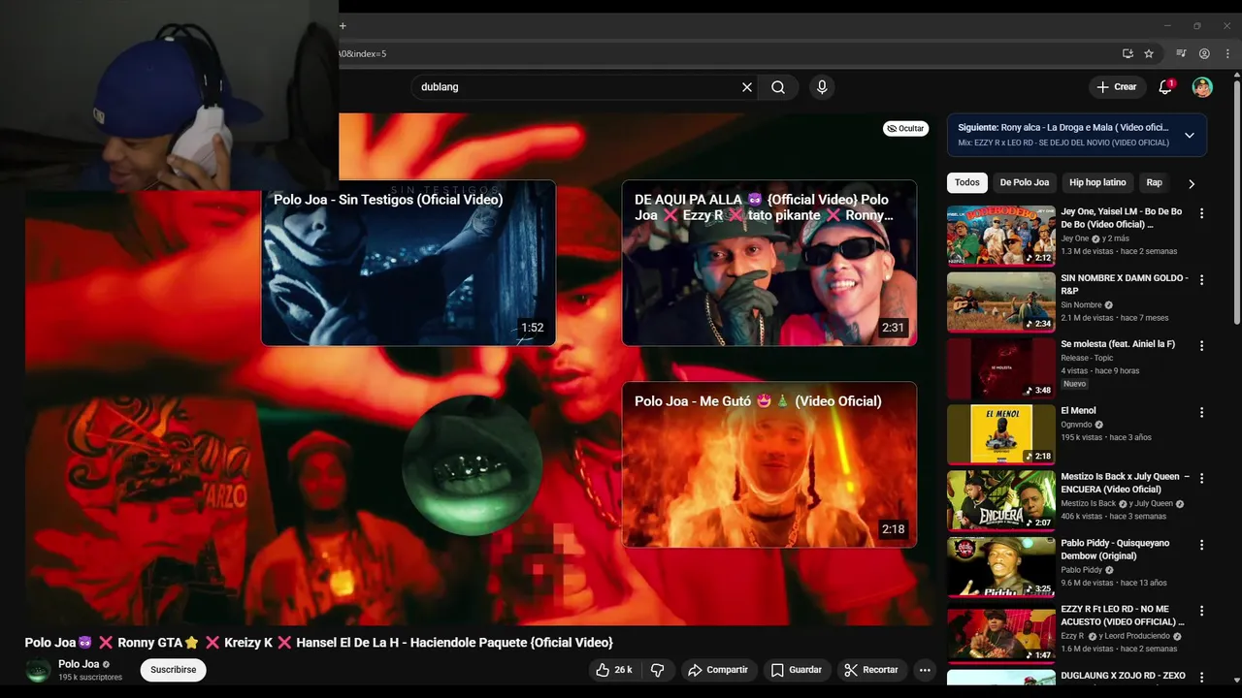The image size is (1242, 698).
Task: Expand the Siguiente mix playlist panel
Action: click(x=1190, y=135)
